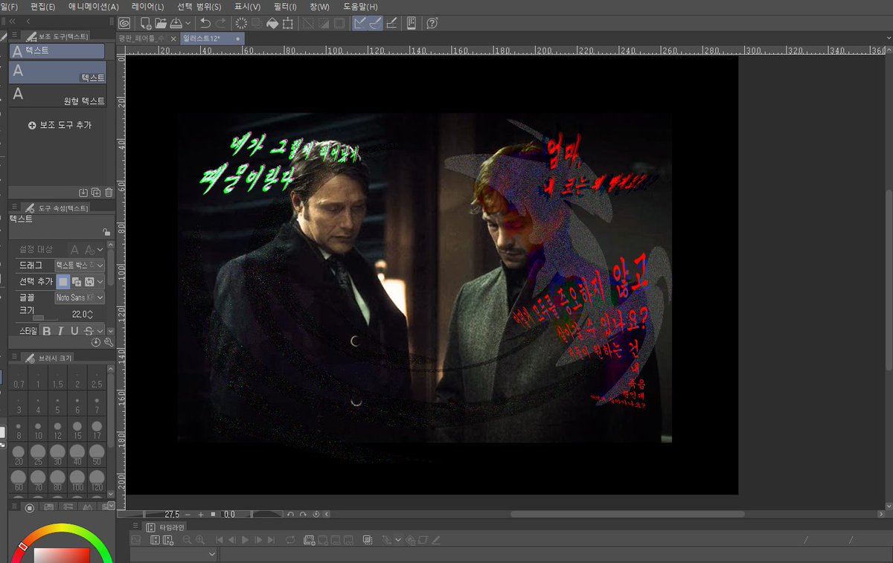
Task: Play the timeline animation
Action: 245,540
